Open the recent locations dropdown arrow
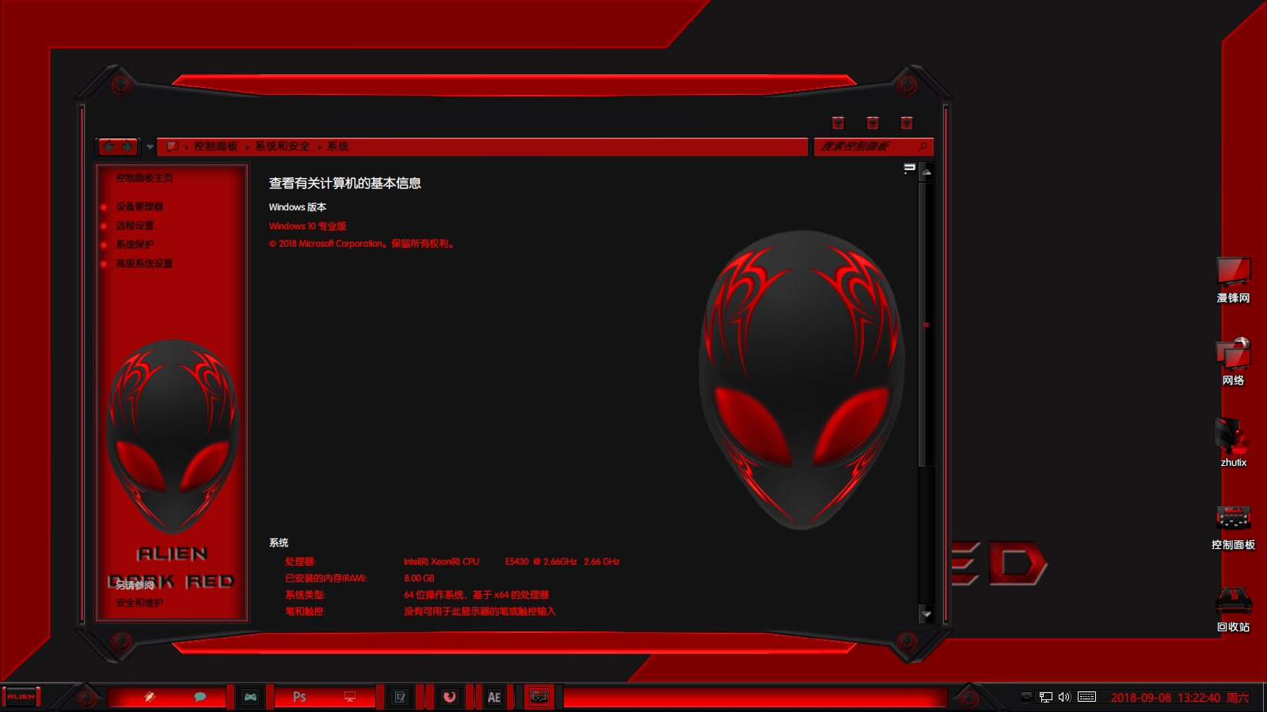Image resolution: width=1267 pixels, height=712 pixels. coord(150,146)
